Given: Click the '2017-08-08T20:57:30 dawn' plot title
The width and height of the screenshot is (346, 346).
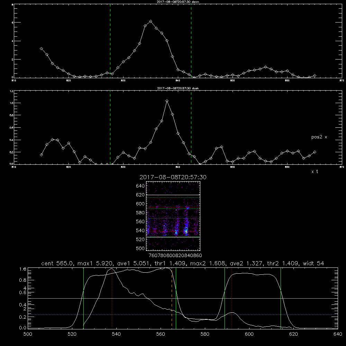Looking at the screenshot, I should [x=178, y=2].
